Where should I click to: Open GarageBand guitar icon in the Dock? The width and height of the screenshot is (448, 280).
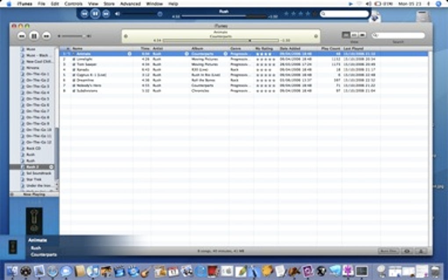(146, 271)
